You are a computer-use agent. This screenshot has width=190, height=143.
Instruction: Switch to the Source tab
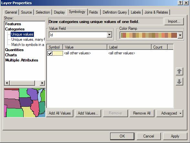(x=26, y=12)
